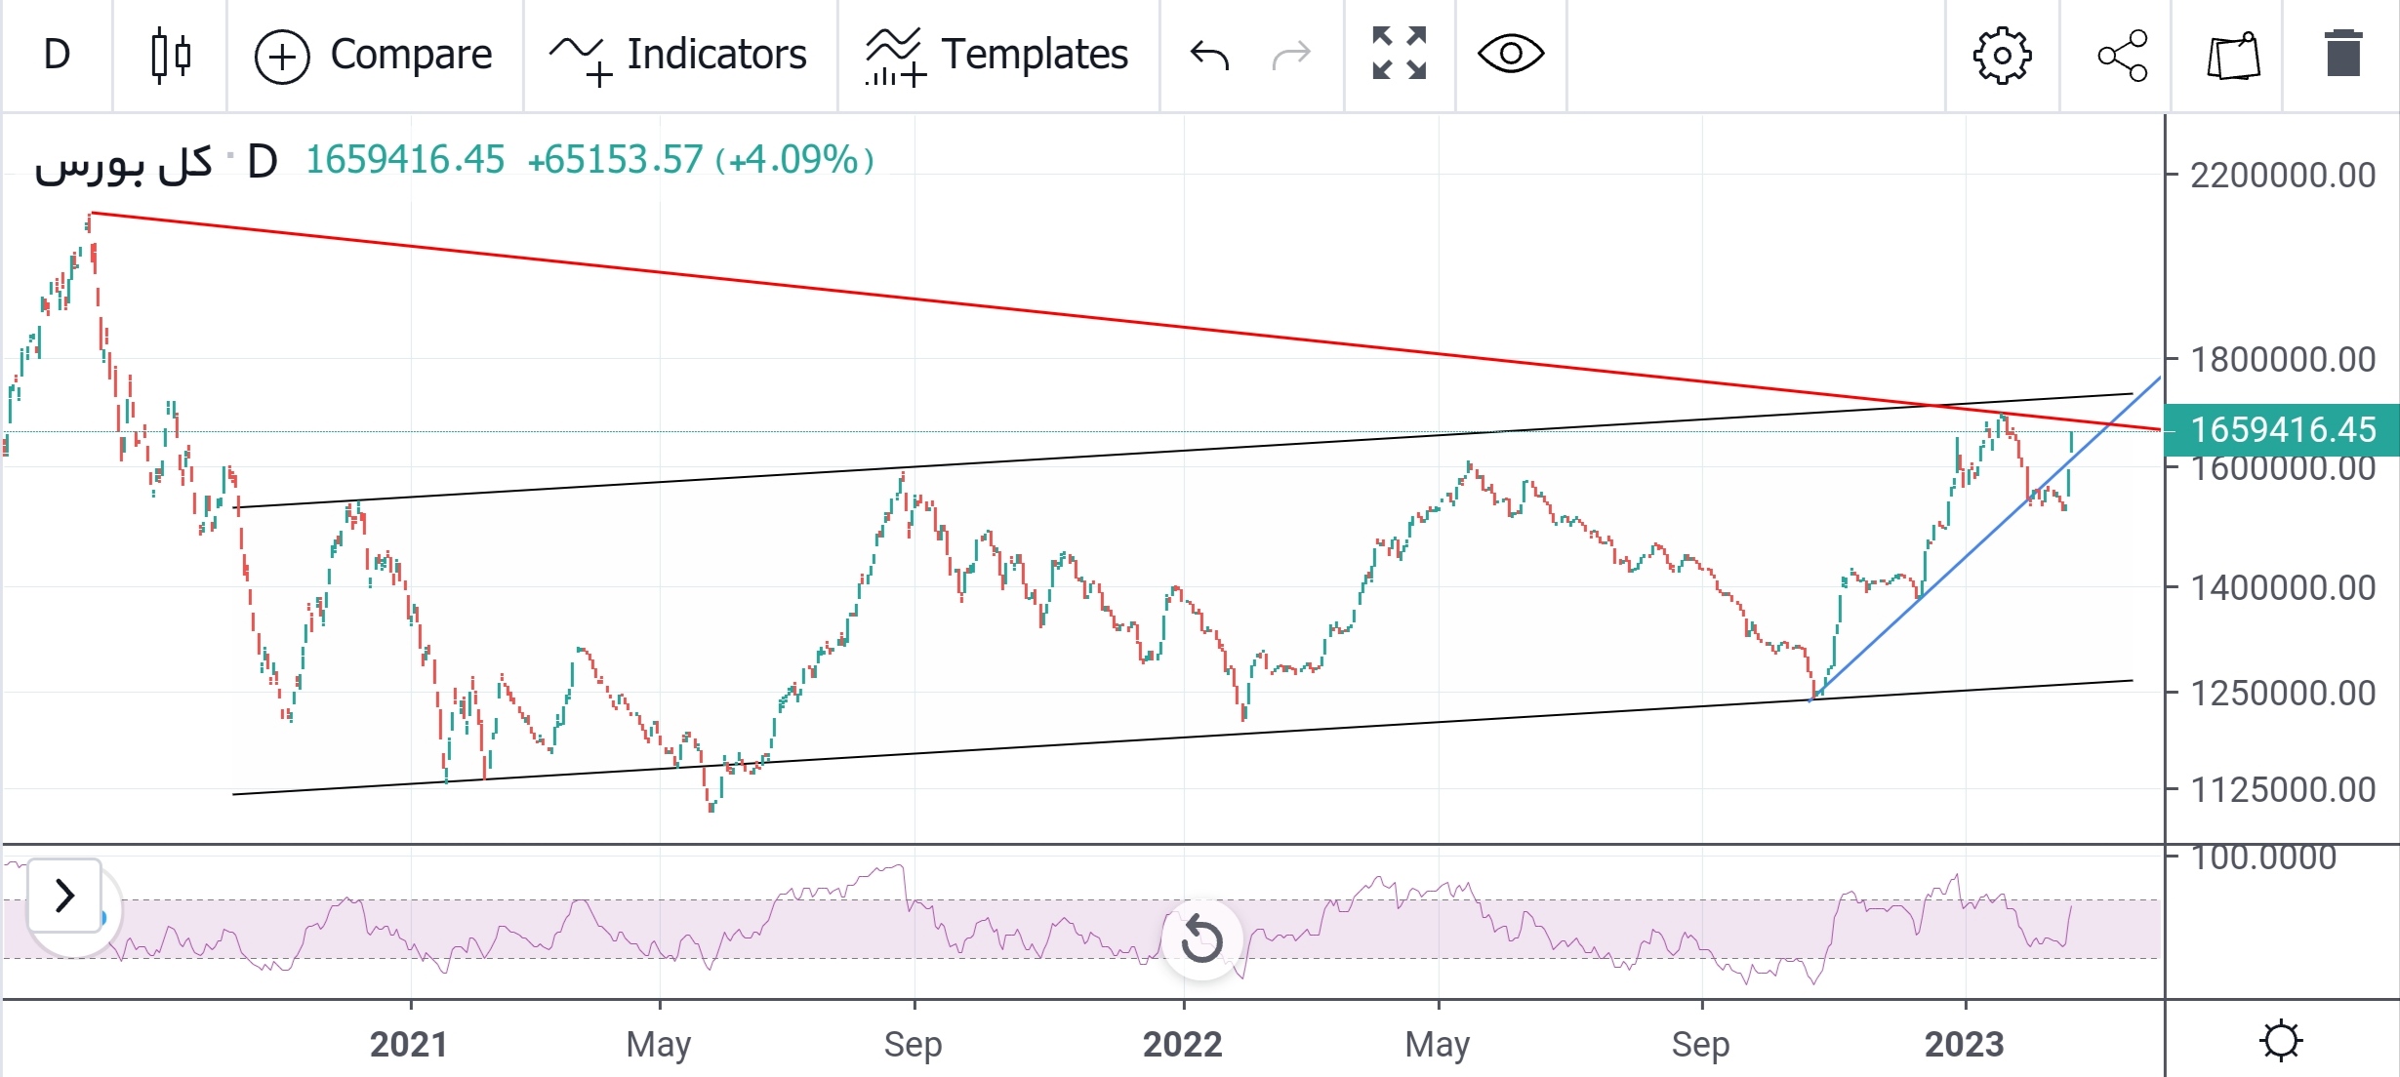Open the Templates menu
The height and width of the screenshot is (1077, 2400).
click(997, 55)
